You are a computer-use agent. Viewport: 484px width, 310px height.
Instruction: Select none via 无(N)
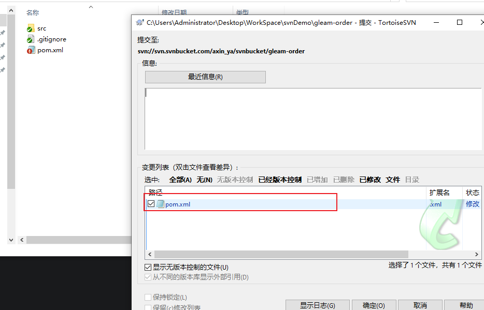(204, 180)
